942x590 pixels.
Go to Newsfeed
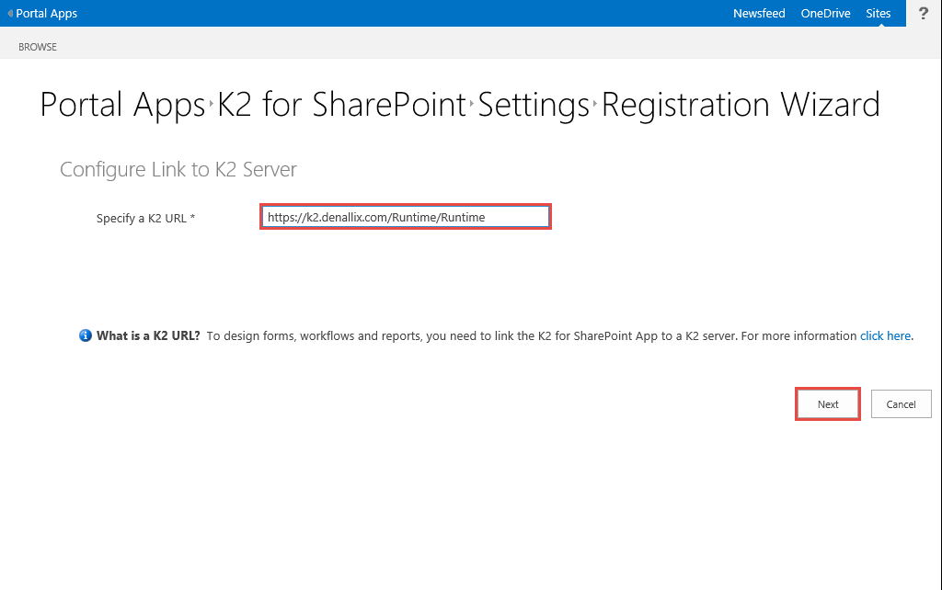[759, 13]
